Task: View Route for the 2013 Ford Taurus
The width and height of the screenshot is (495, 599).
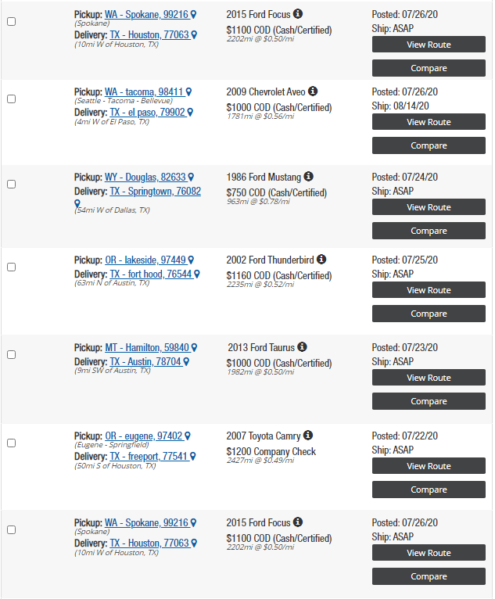Action: 429,378
